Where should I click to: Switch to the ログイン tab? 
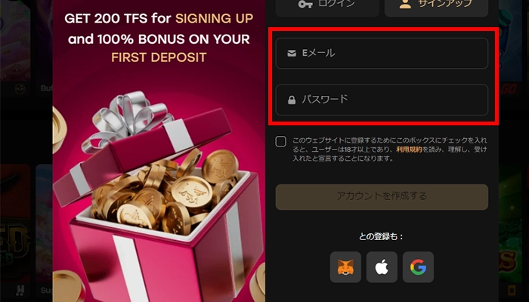click(327, 8)
